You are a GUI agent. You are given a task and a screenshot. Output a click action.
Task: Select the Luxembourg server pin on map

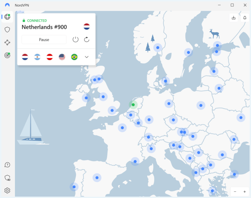coord(138,123)
